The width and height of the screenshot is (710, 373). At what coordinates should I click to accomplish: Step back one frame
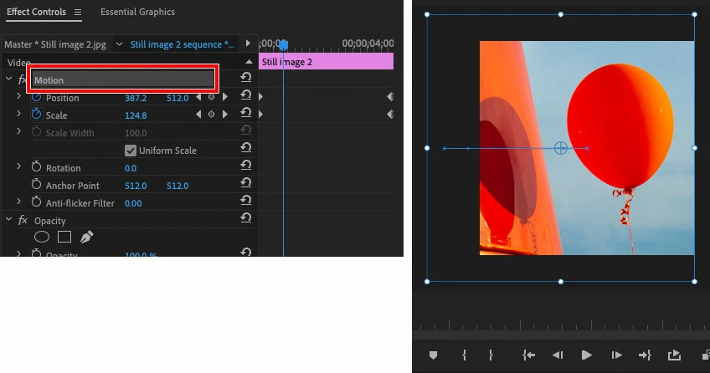pyautogui.click(x=558, y=355)
